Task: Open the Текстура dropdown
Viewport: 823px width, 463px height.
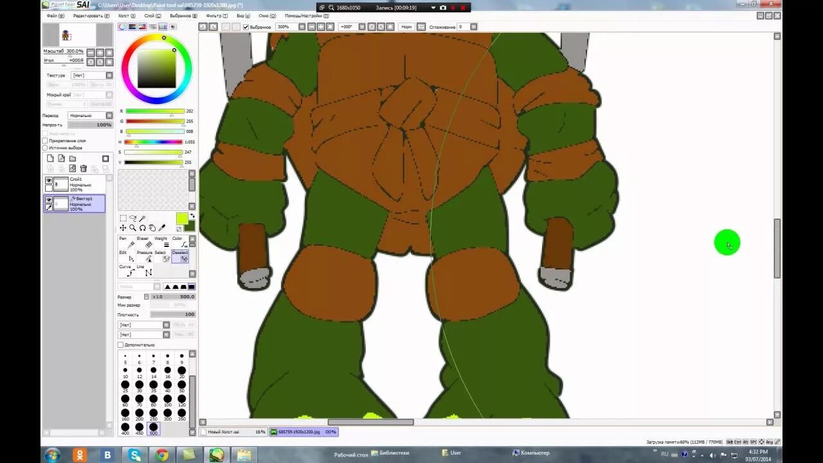Action: pos(108,75)
